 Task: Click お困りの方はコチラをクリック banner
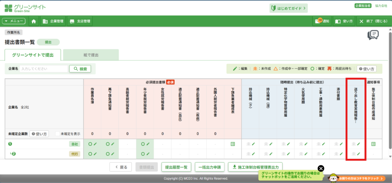(357, 178)
